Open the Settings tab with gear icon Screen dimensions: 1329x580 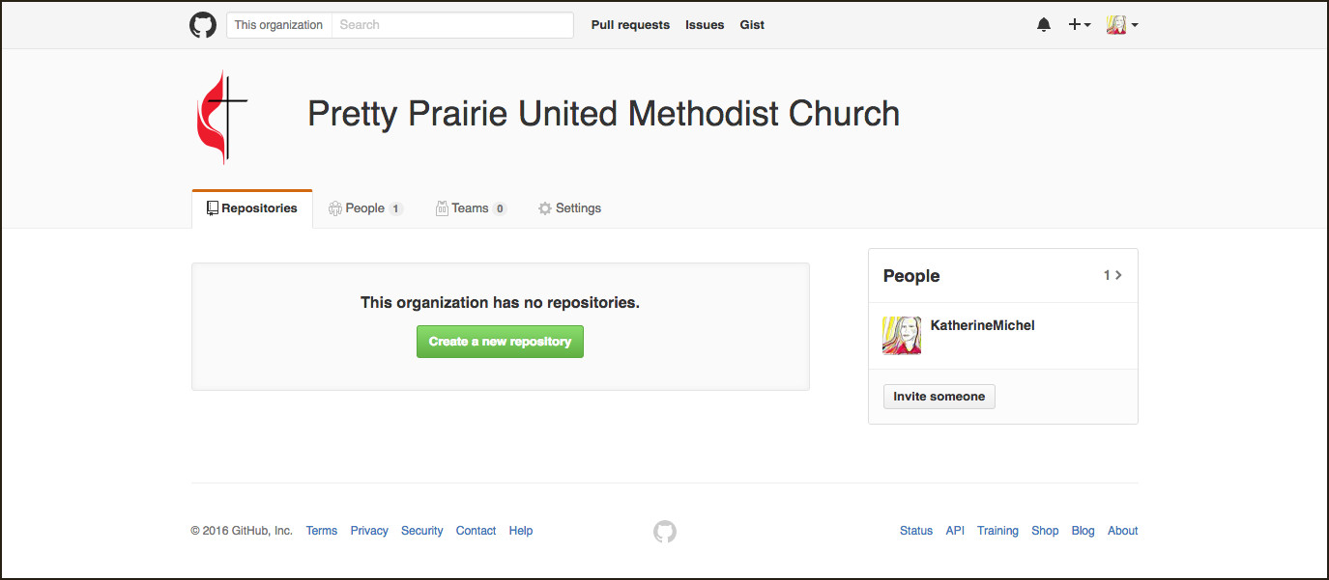coord(569,208)
